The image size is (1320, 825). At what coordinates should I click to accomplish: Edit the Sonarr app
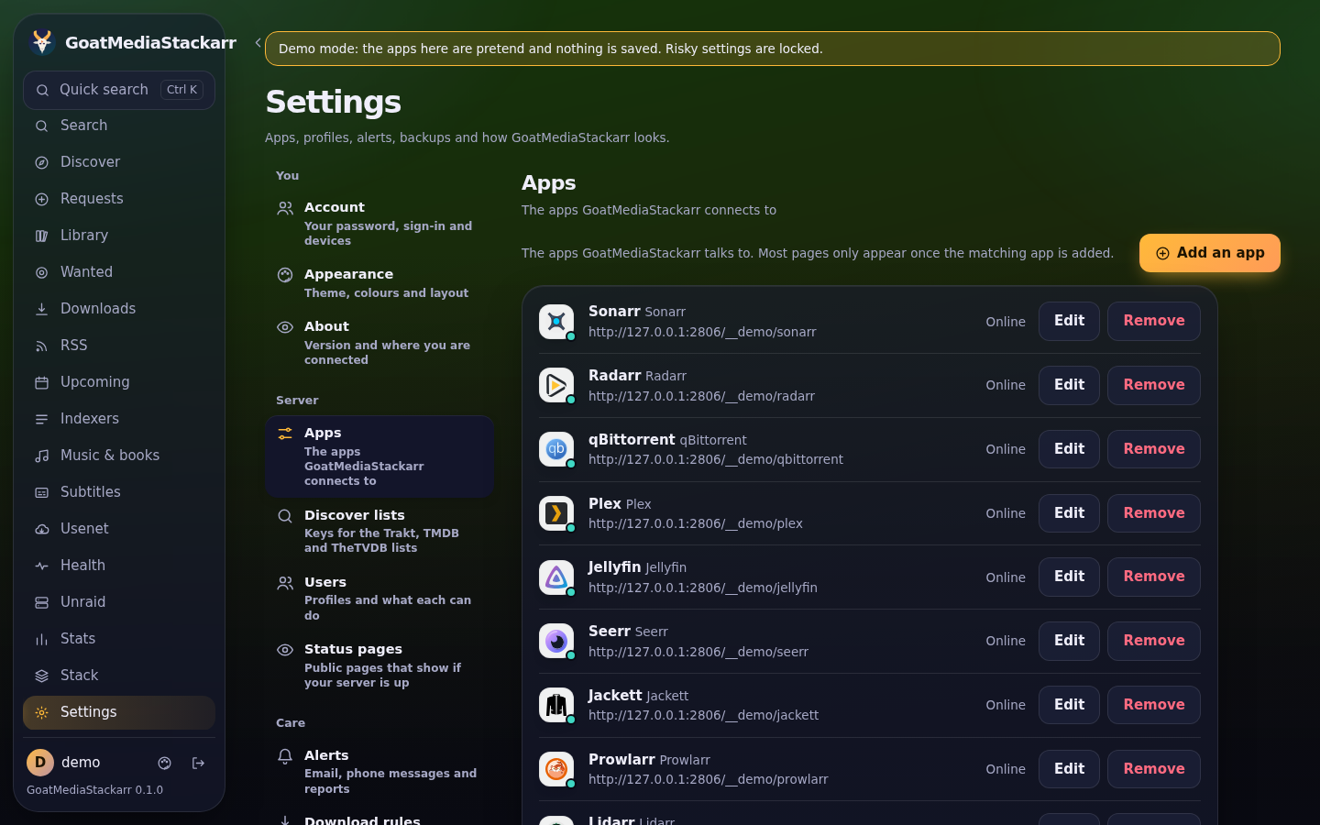coord(1069,321)
